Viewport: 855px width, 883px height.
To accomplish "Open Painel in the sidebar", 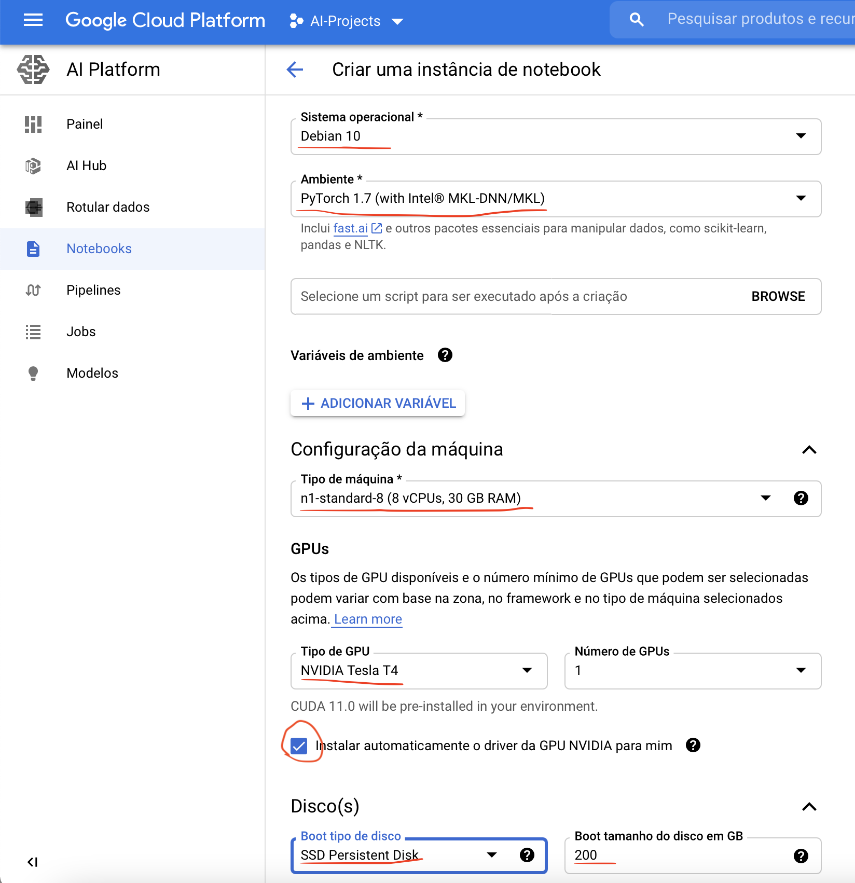I will [132, 125].
